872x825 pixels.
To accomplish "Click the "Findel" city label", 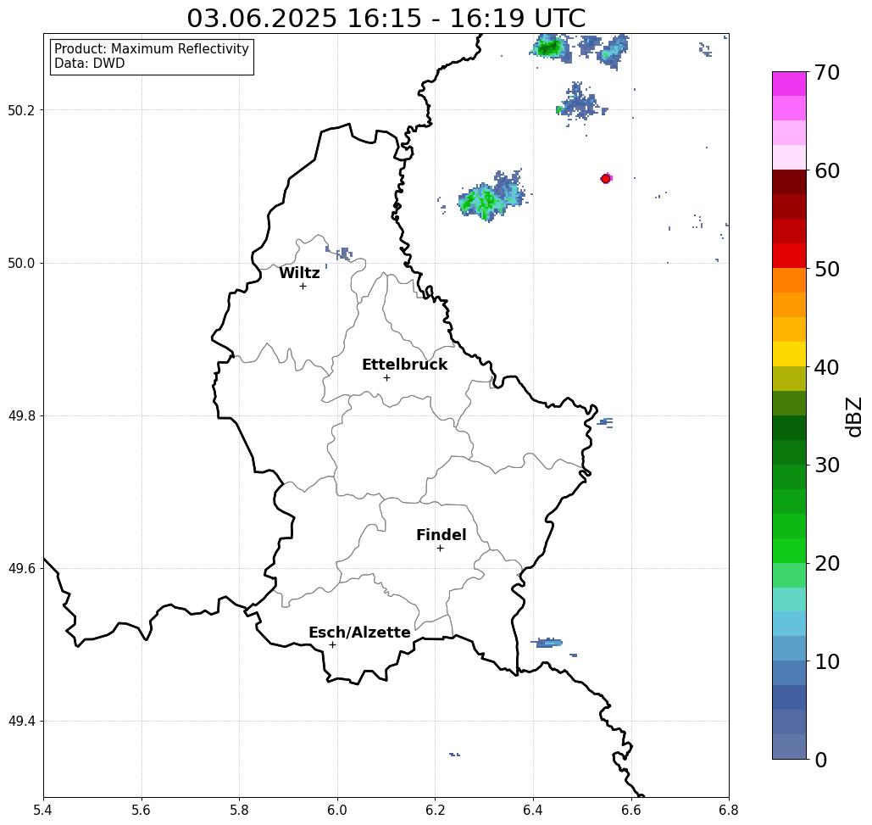I will 441,535.
